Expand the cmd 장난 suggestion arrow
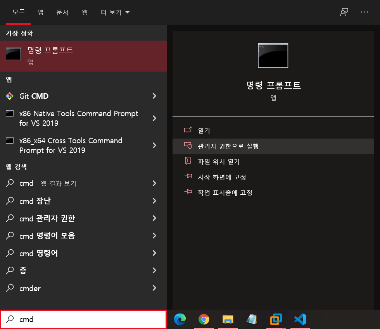The image size is (380, 329). click(x=154, y=201)
